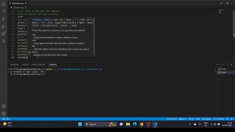Click the taskbar Search box
This screenshot has width=235, height=132.
pos(101,124)
